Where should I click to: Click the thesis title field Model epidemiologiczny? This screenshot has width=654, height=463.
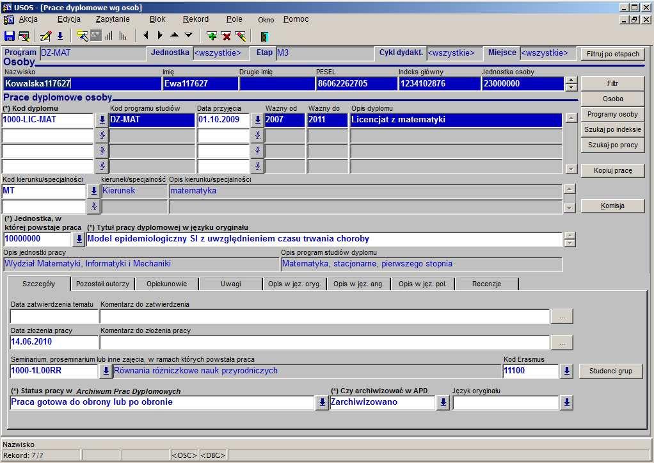[x=324, y=240]
